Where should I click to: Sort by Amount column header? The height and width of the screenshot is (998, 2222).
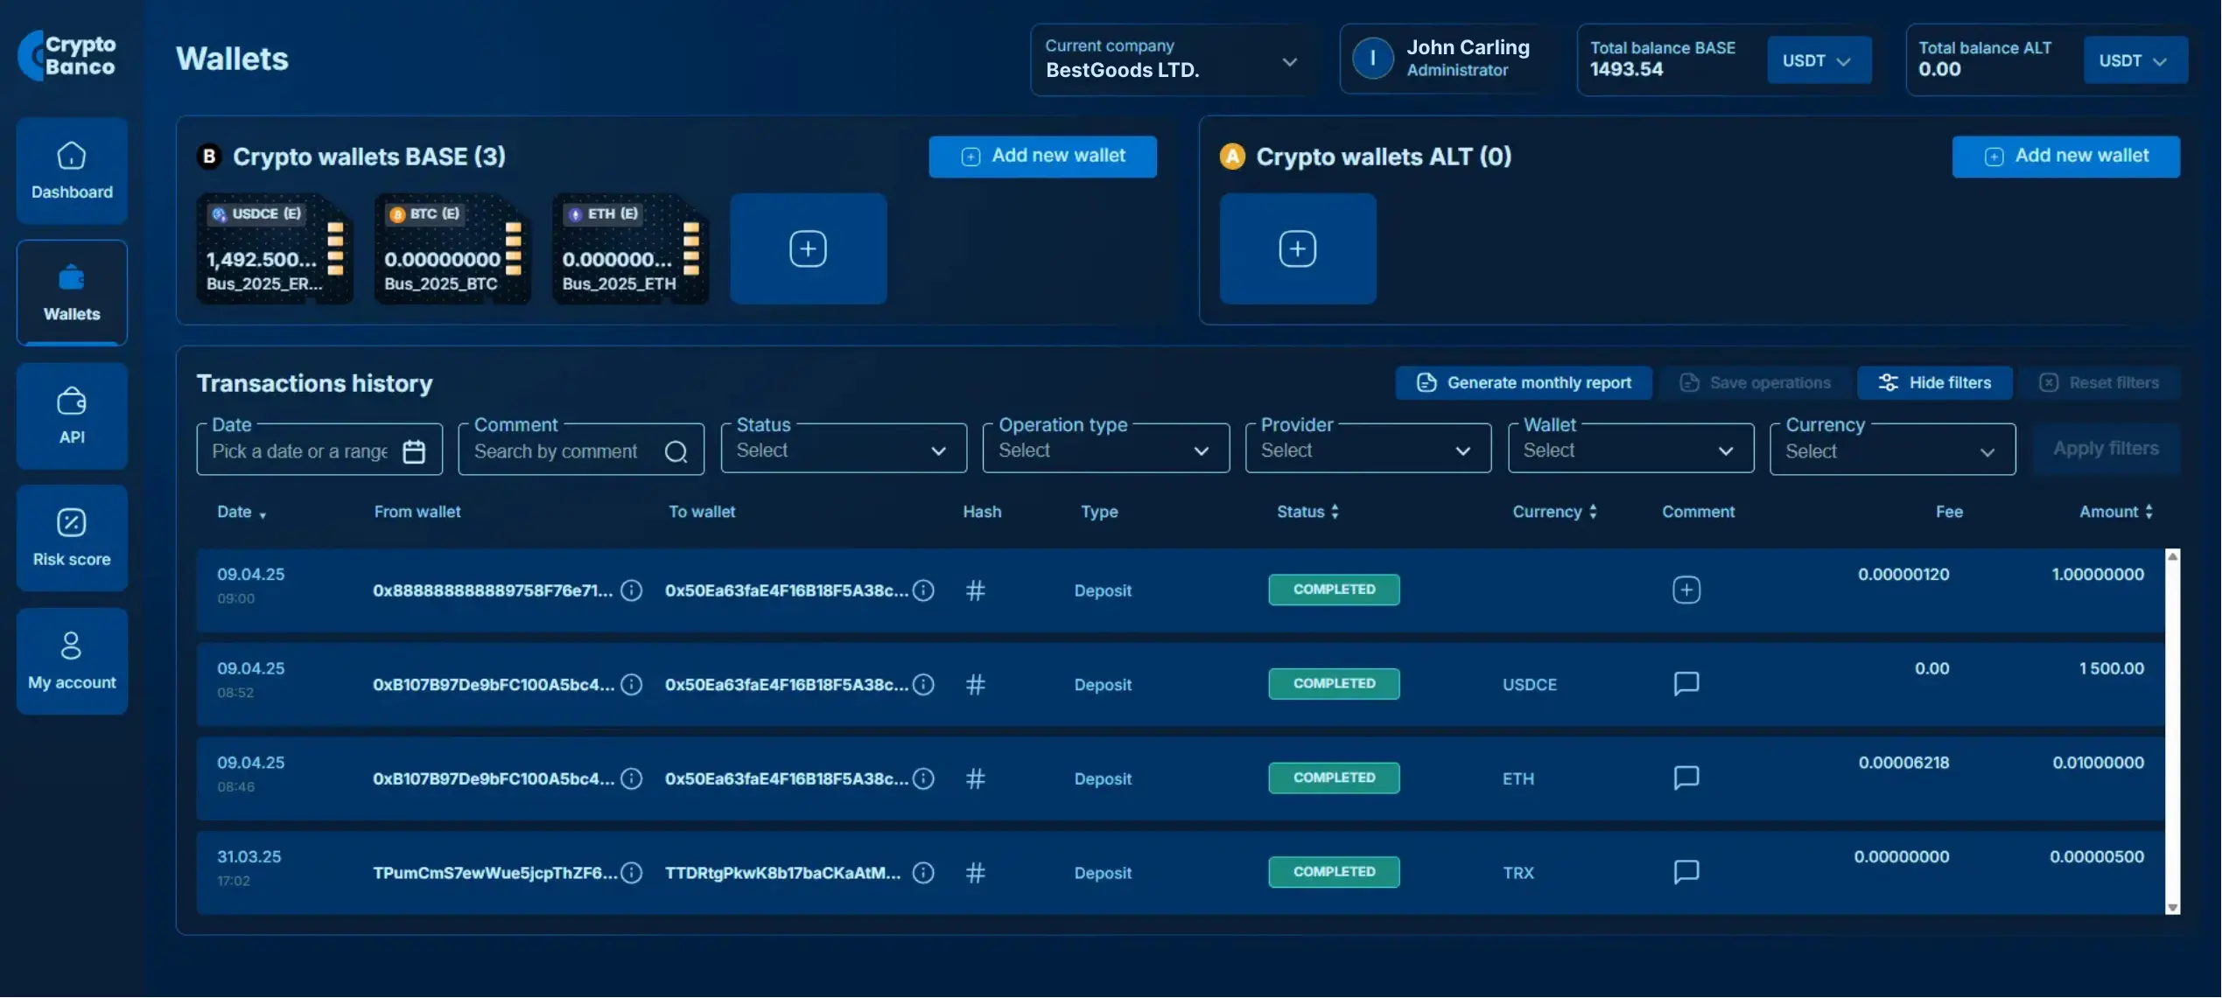2116,513
